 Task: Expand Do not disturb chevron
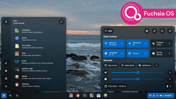click(169, 53)
